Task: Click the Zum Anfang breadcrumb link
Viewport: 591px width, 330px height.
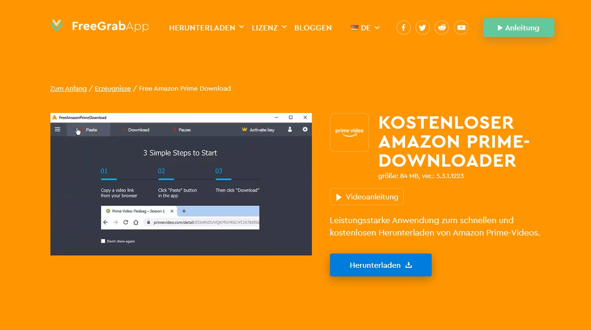Action: coord(68,88)
